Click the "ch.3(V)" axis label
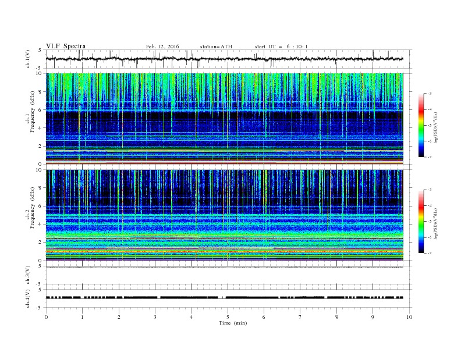The width and height of the screenshot is (461, 356). [x=28, y=275]
